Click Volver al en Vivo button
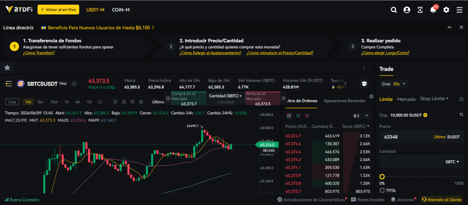Screen dimensions: 468x205 coord(58,10)
